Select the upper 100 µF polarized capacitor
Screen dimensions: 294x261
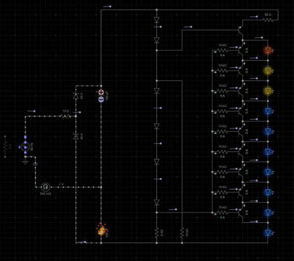pyautogui.click(x=101, y=96)
